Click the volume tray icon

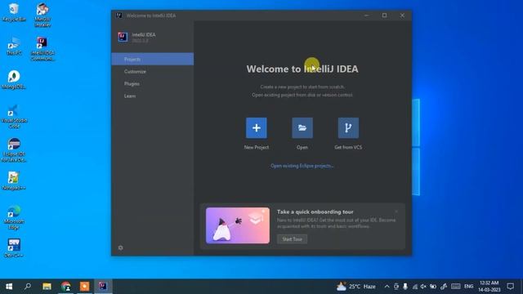[x=423, y=287]
